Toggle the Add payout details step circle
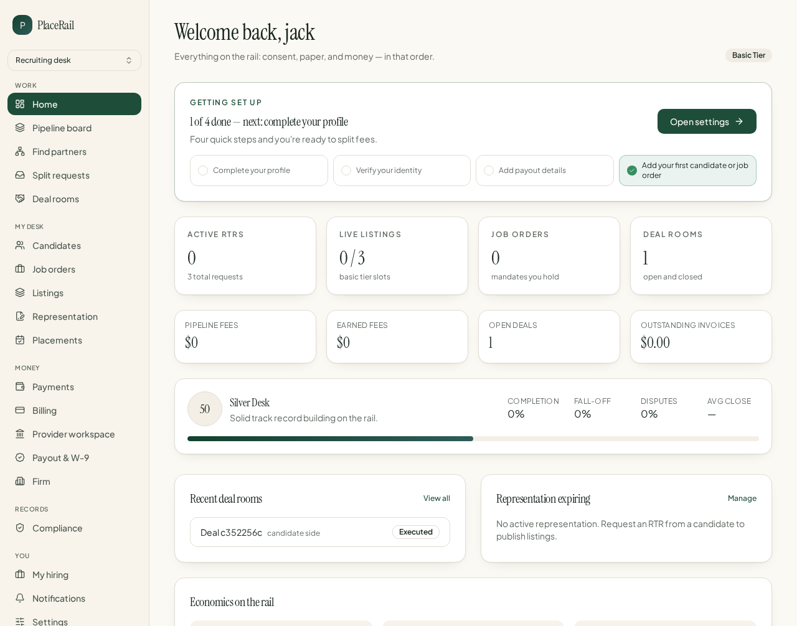 coord(489,171)
